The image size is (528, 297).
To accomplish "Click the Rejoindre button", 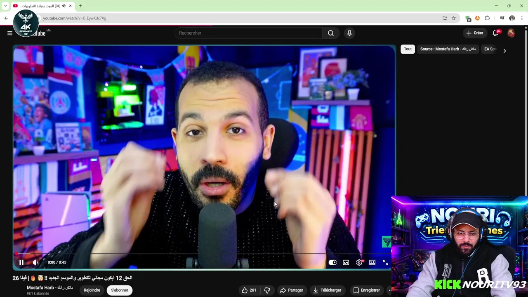I will pos(92,290).
